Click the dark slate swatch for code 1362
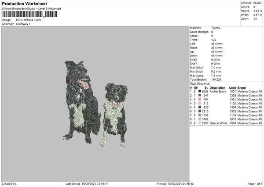This screenshot has width=264, height=187. pos(200,111)
